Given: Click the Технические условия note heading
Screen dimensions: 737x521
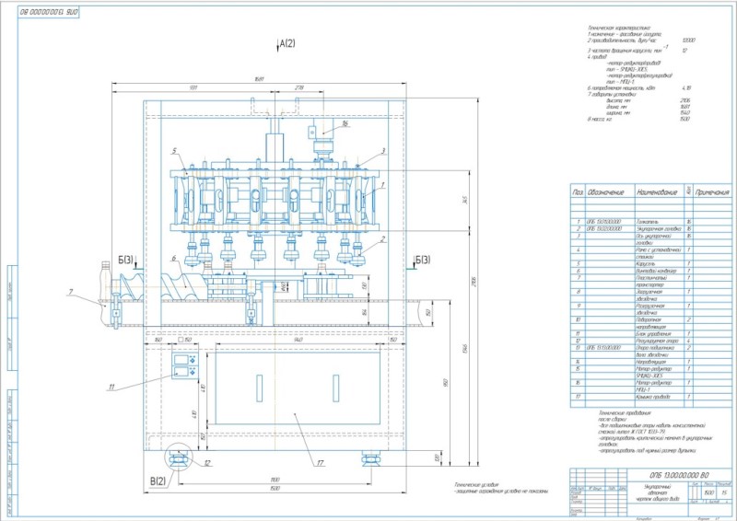Looking at the screenshot, I should tap(476, 484).
